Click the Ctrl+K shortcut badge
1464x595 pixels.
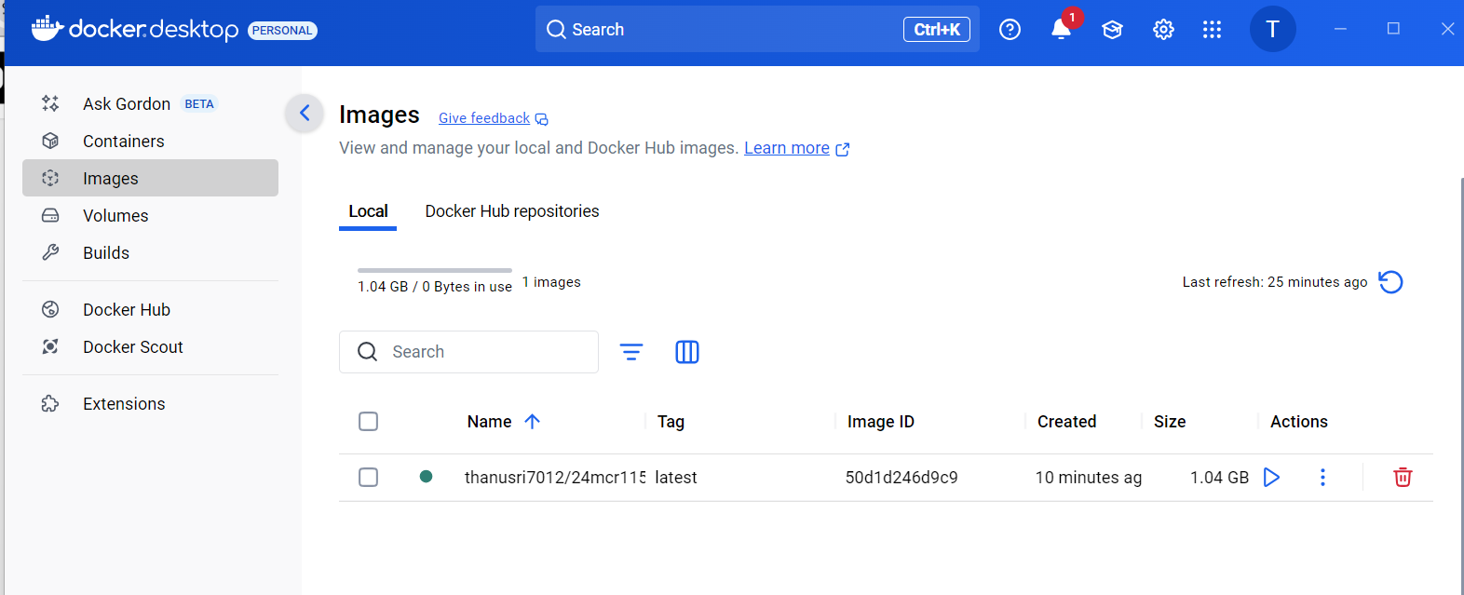[937, 30]
